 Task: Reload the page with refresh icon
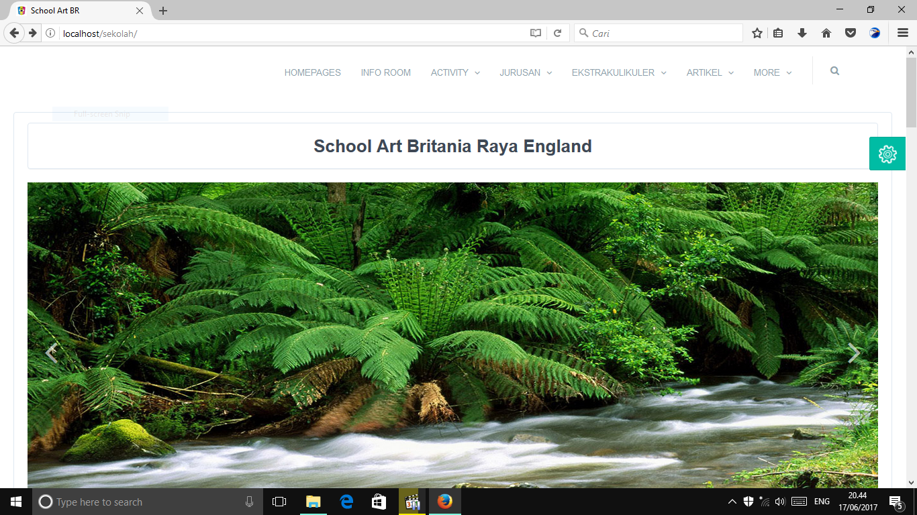coord(557,33)
